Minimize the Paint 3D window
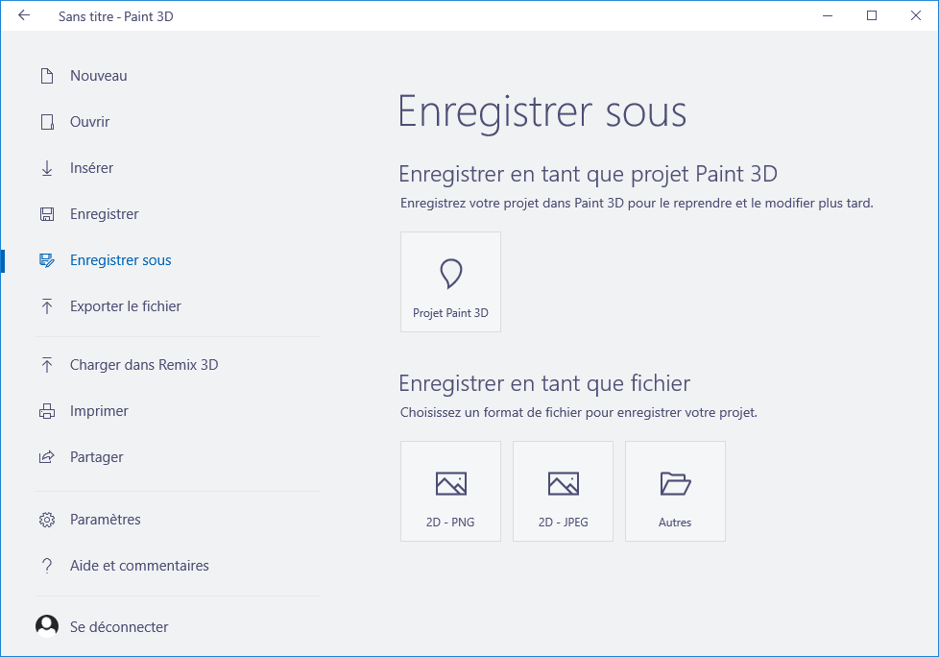The image size is (939, 657). coord(828,15)
